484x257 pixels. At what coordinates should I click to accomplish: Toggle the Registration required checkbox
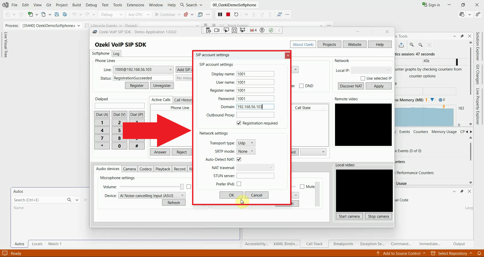[x=239, y=123]
